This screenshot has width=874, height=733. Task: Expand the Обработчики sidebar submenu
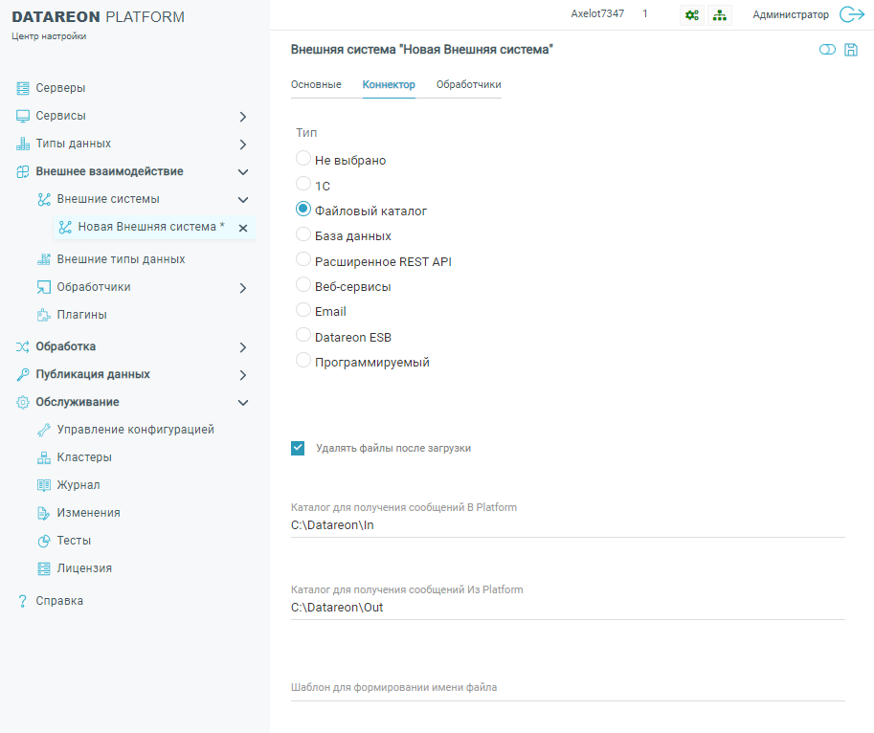[x=242, y=288]
